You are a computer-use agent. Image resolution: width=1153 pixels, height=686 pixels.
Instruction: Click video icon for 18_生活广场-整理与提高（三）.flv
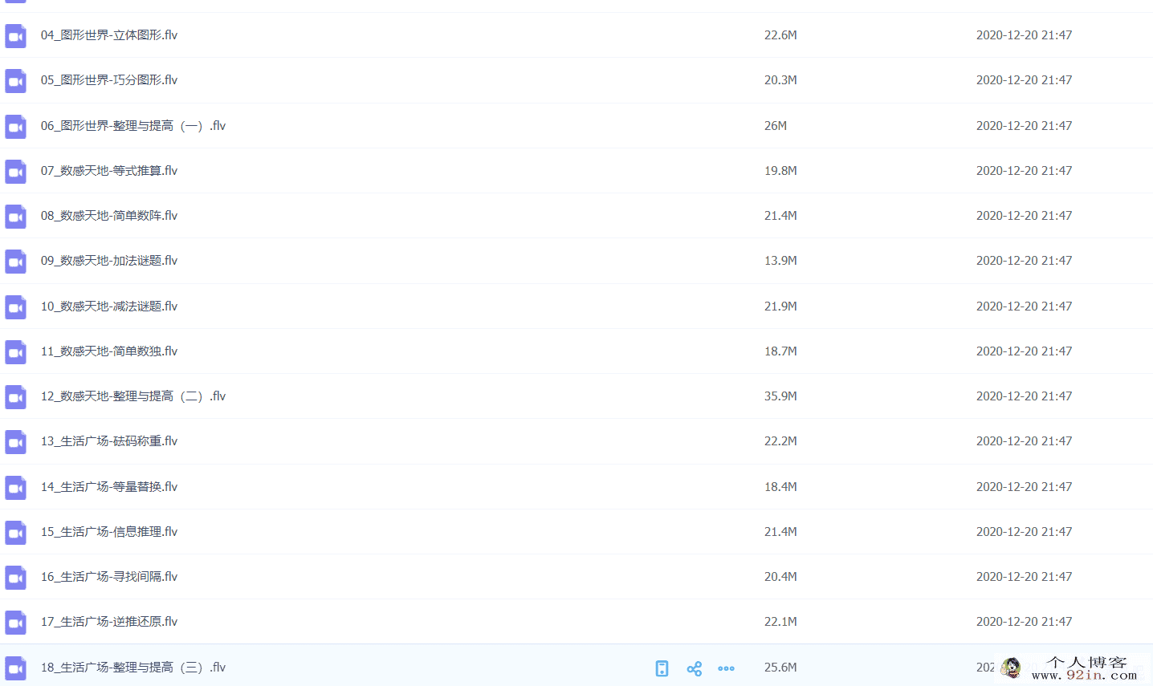coord(15,668)
